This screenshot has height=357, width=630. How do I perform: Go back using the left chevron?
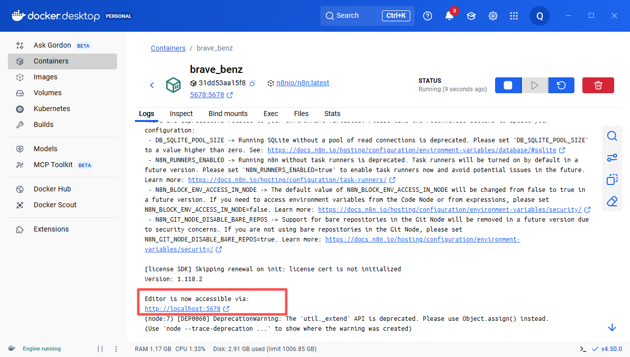pyautogui.click(x=152, y=85)
